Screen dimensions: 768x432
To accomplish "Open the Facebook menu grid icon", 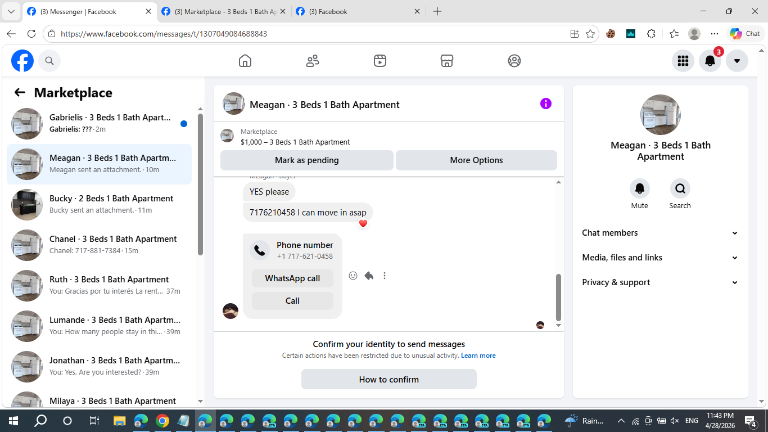I will [683, 61].
